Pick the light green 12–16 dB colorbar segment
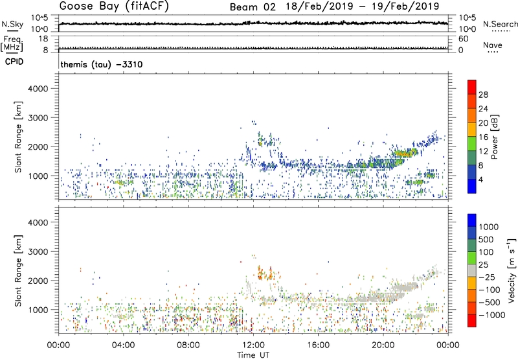Image resolution: width=518 pixels, height=359 pixels. 472,143
